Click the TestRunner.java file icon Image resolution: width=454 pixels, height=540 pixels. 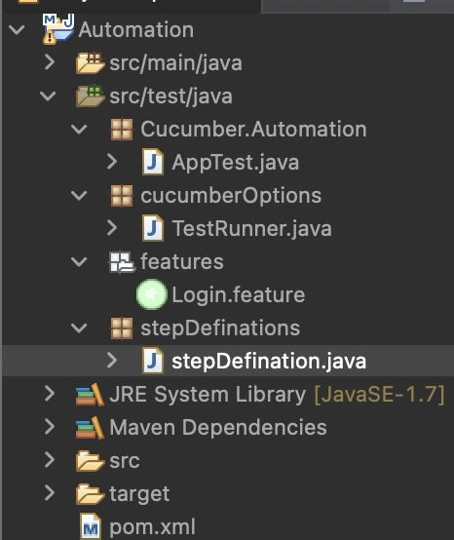tap(153, 228)
